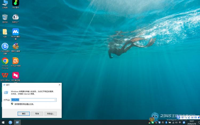Close the Run dialog window
The height and width of the screenshot is (125, 200).
point(59,85)
